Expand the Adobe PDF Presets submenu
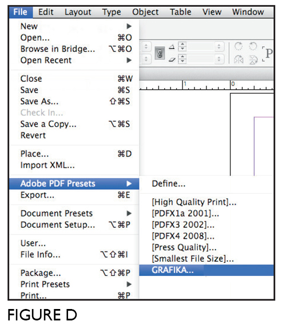The width and height of the screenshot is (286, 329). tap(74, 183)
